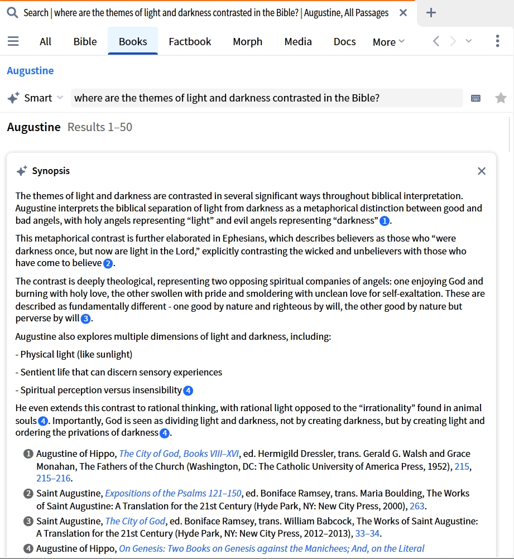Go back with the left arrow

click(436, 41)
